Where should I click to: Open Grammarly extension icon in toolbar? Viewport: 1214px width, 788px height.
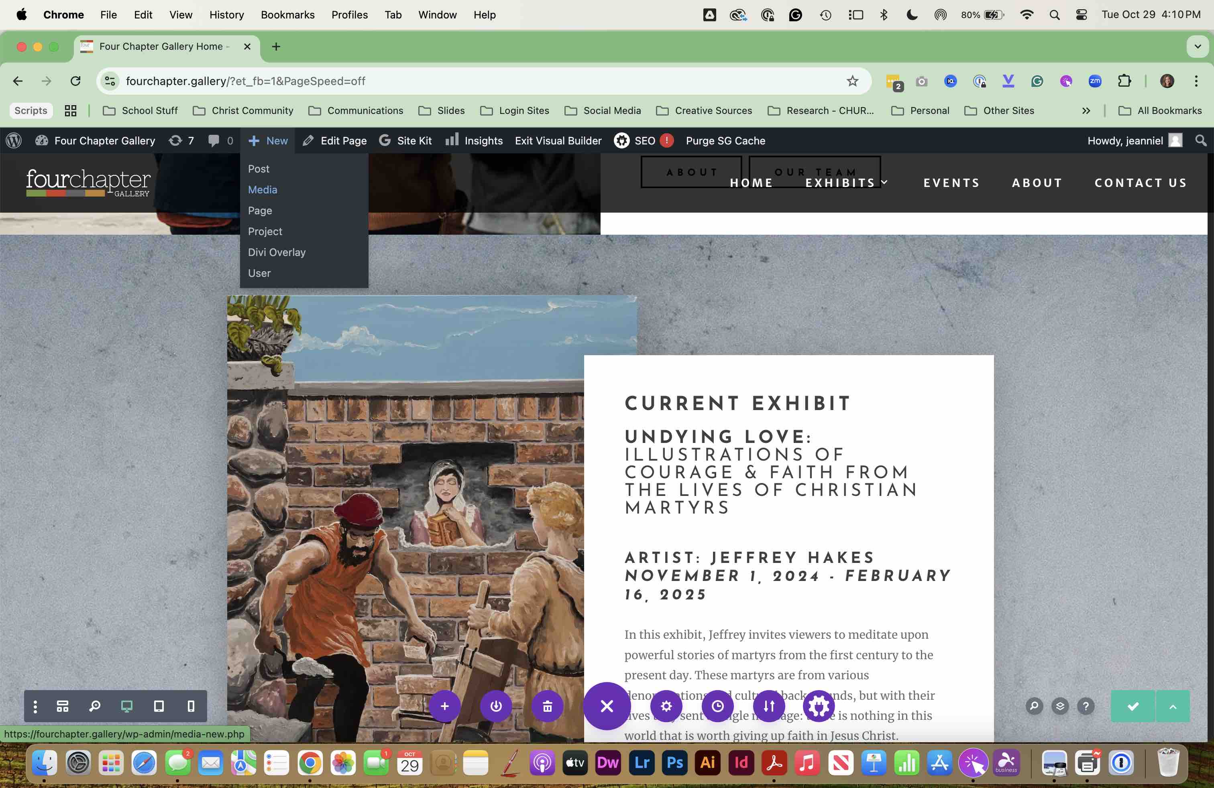1037,81
